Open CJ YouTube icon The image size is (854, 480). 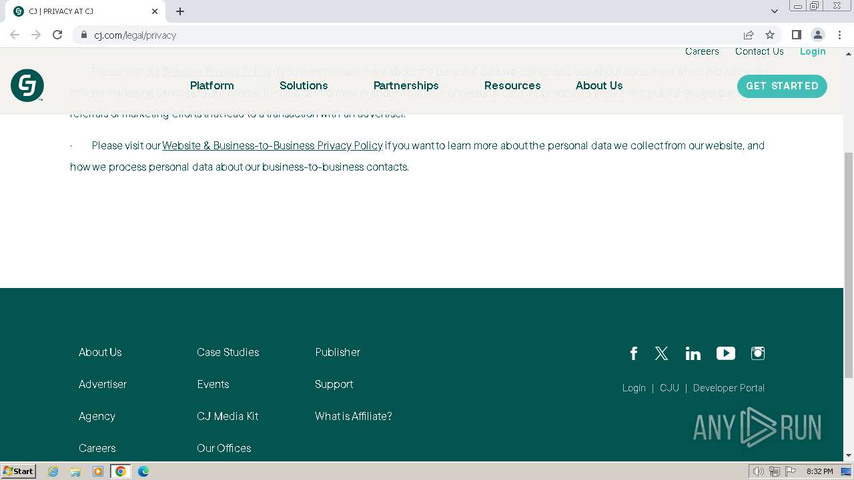pos(726,353)
